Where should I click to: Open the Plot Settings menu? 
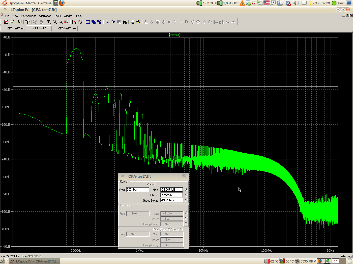(28, 16)
